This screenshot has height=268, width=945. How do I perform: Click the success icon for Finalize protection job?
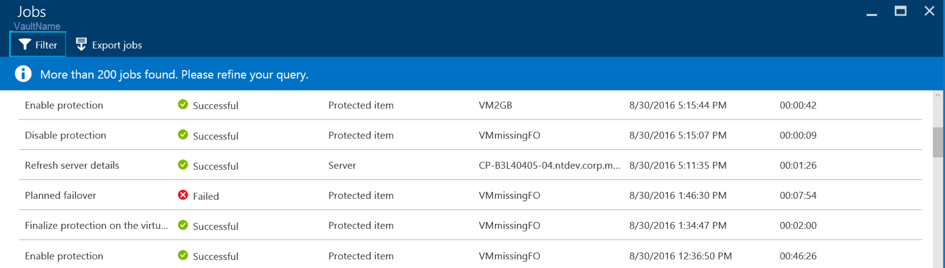pyautogui.click(x=183, y=224)
